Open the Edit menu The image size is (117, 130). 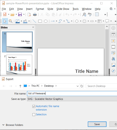(x=11, y=9)
